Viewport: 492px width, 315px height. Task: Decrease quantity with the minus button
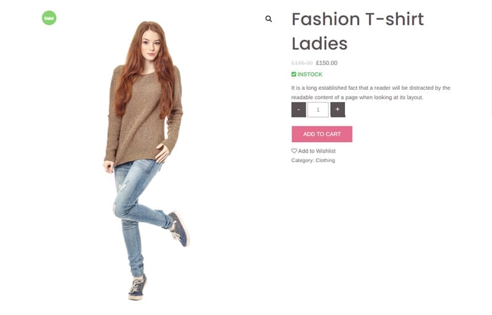click(298, 110)
